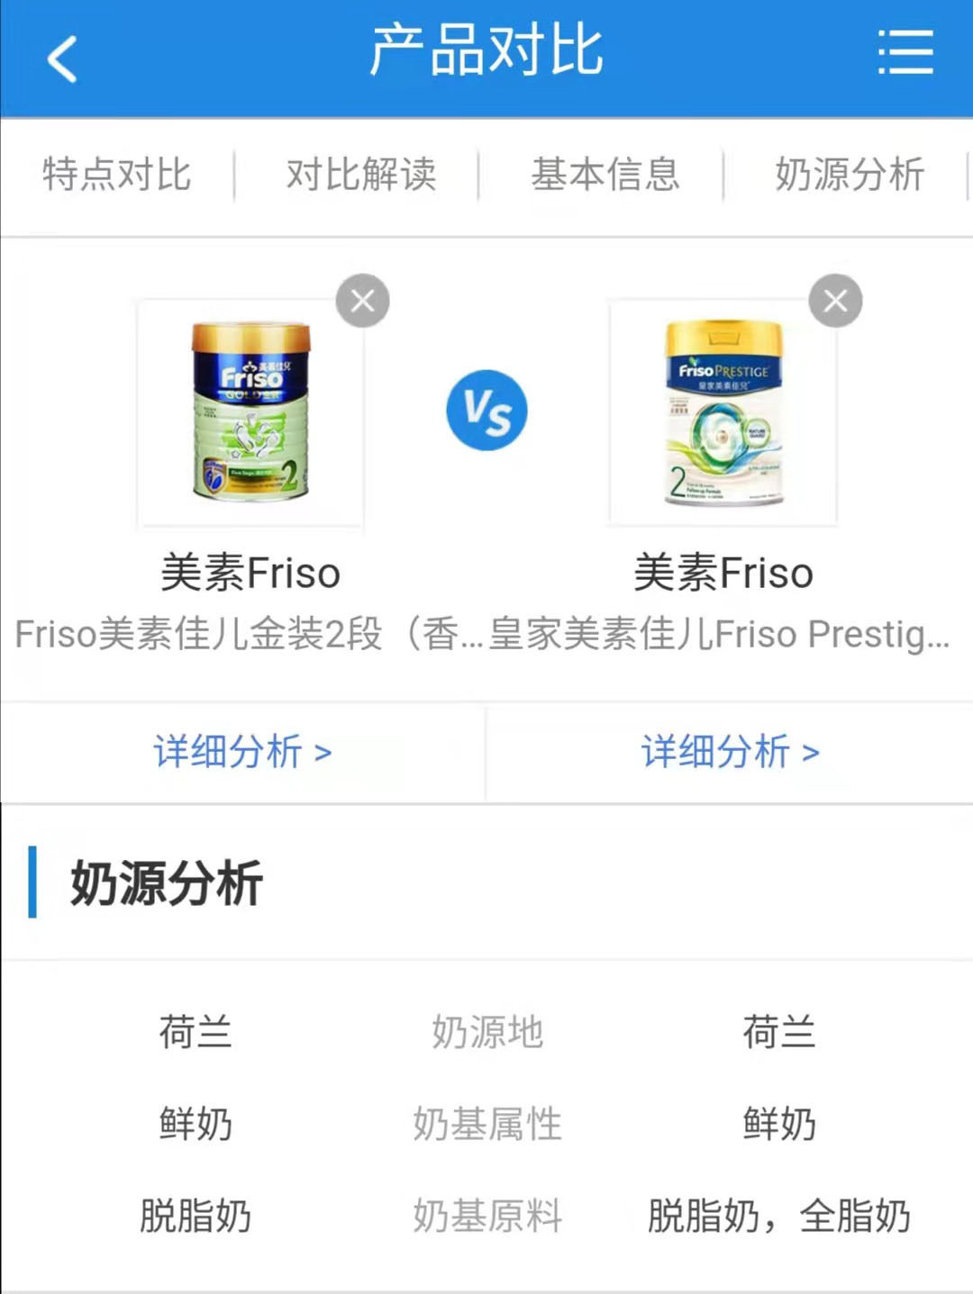The image size is (973, 1294).
Task: Switch to the 基本信息 tab
Action: tap(605, 175)
